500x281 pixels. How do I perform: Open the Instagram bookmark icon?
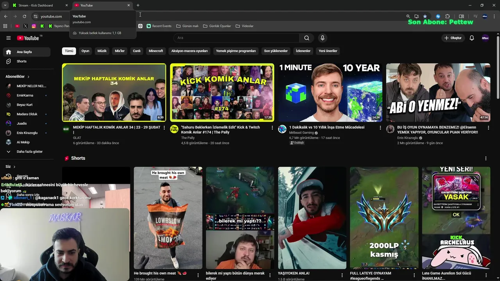point(34,26)
